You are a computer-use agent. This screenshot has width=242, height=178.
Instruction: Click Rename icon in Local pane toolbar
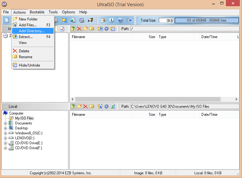[x=92, y=106]
